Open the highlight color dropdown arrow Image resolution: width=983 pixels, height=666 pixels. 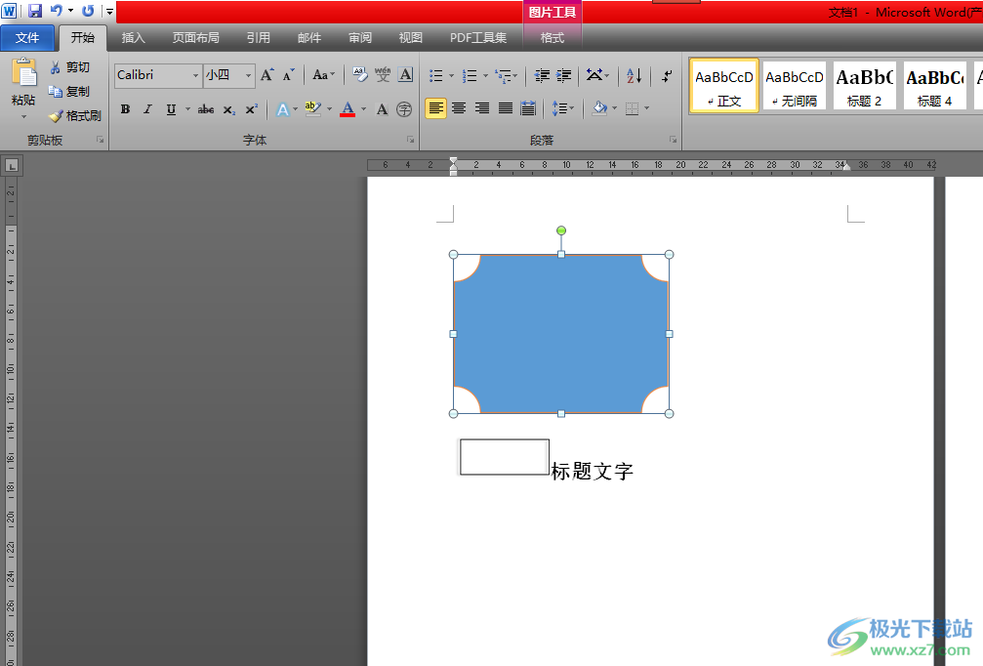[x=329, y=109]
